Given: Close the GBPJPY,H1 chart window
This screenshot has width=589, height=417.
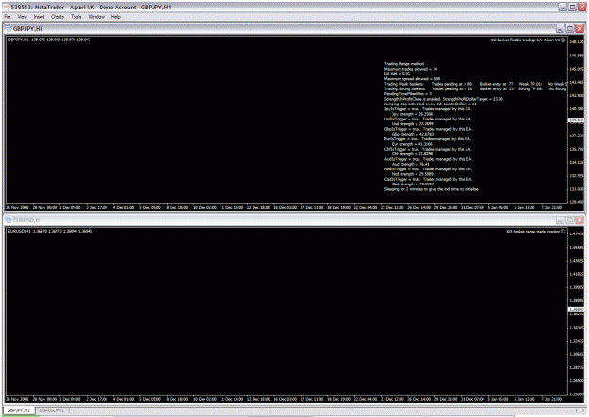Looking at the screenshot, I should point(580,28).
